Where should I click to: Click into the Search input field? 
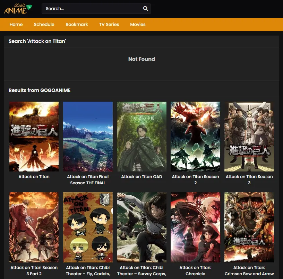[92, 9]
